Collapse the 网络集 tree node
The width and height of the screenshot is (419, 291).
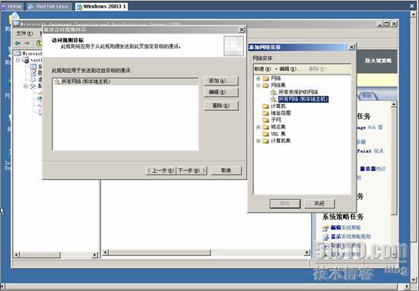tap(258, 85)
